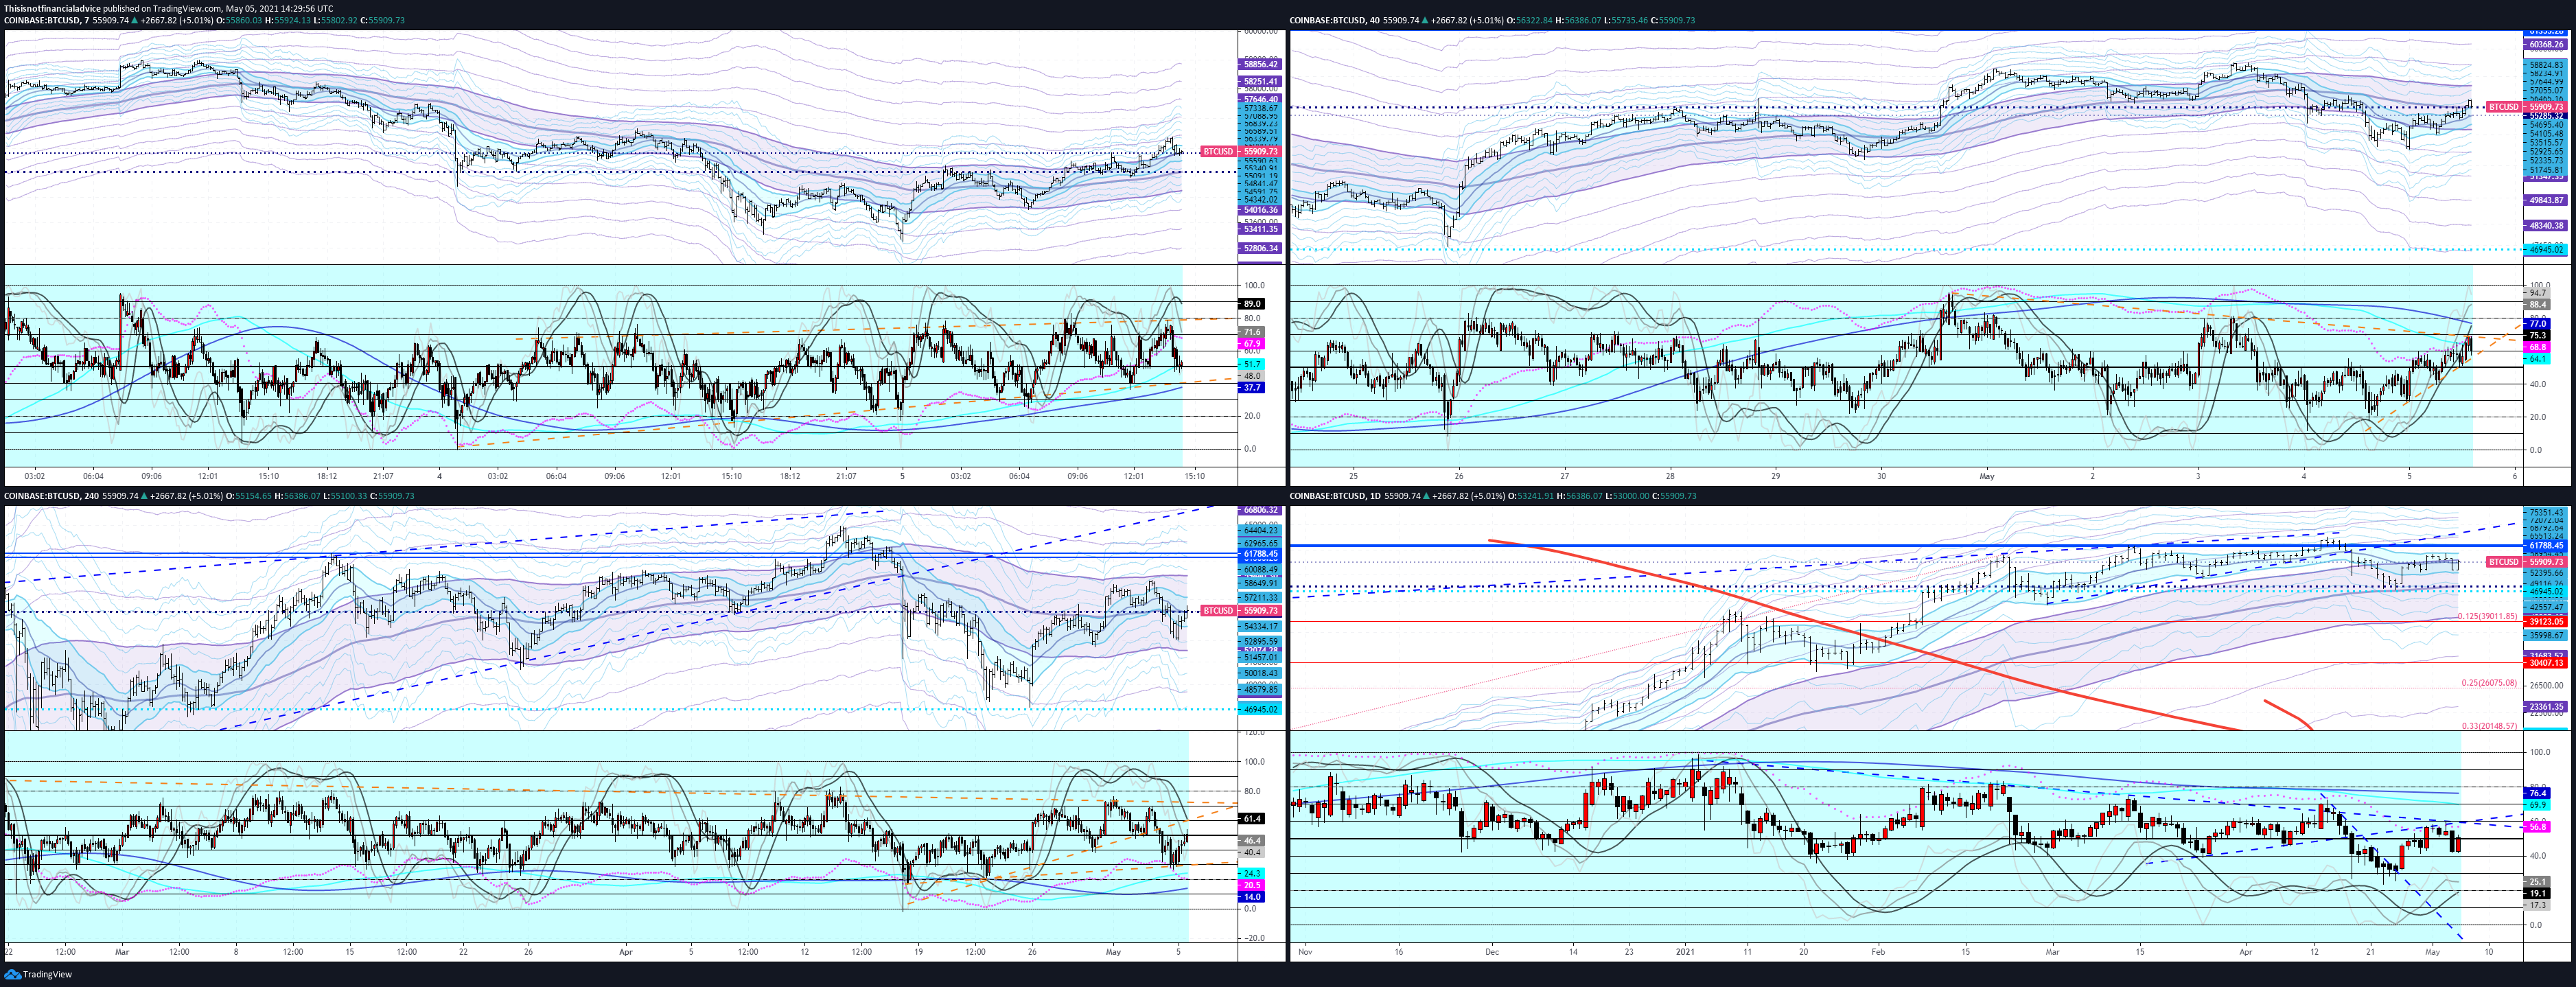Click the COINBASE:BTCUSD, 7 chart symbol title
The width and height of the screenshot is (2576, 987).
pyautogui.click(x=46, y=20)
